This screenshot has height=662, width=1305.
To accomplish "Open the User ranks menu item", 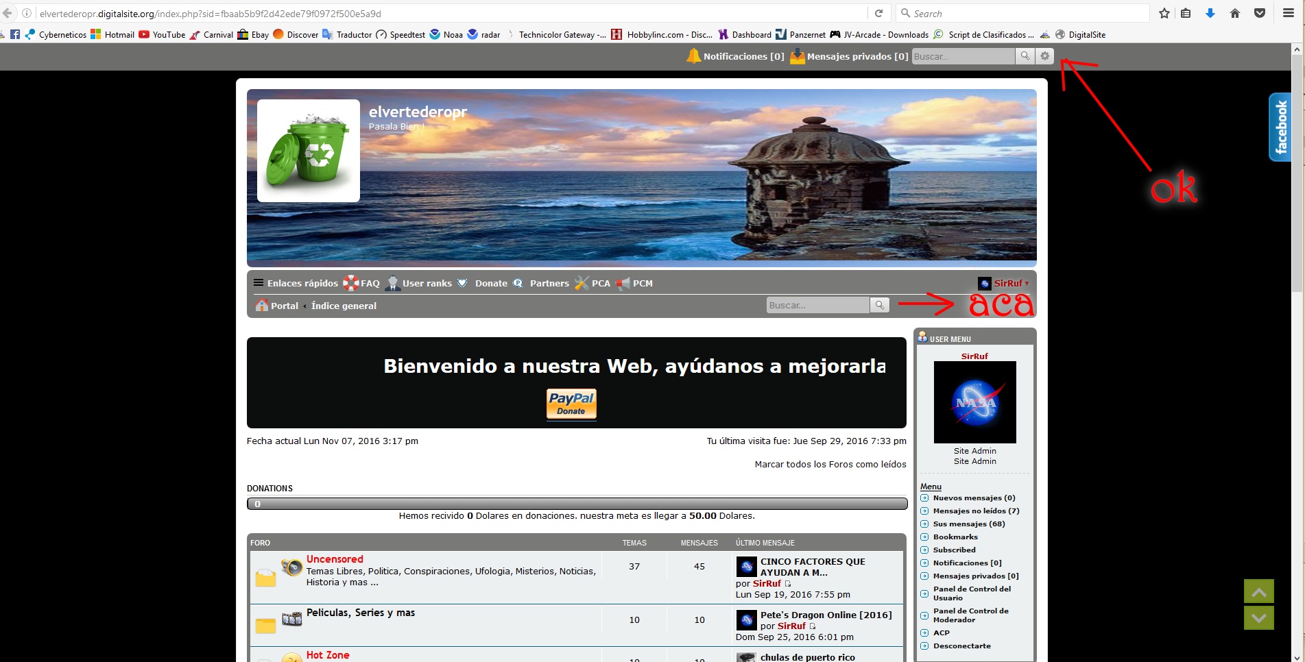I will click(426, 283).
